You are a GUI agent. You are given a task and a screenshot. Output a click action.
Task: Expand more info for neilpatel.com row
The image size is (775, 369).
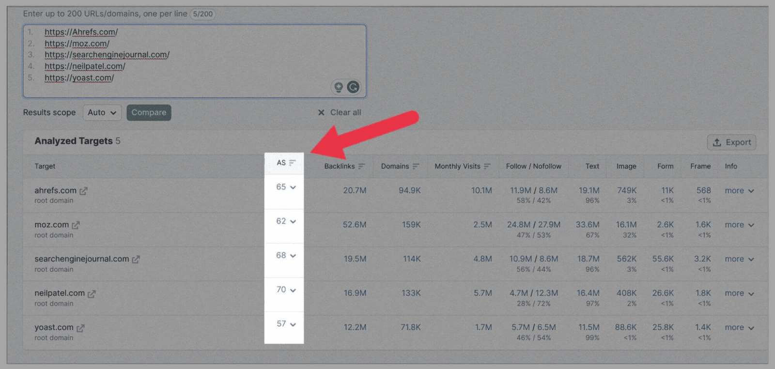tap(739, 293)
